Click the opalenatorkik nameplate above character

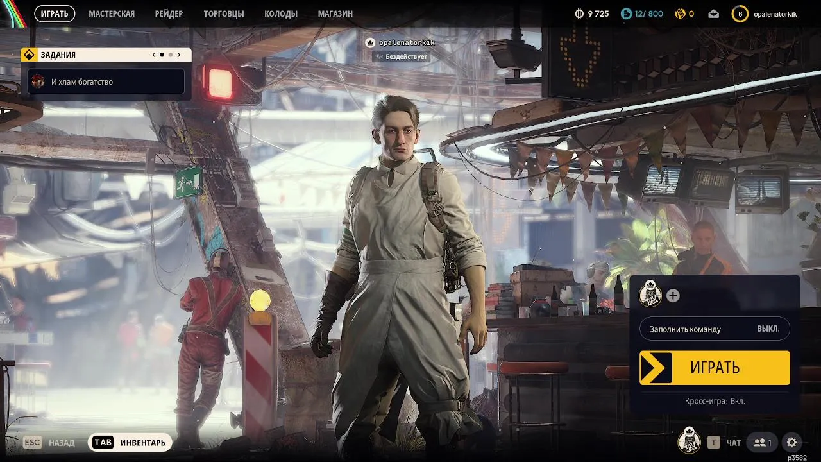click(407, 43)
